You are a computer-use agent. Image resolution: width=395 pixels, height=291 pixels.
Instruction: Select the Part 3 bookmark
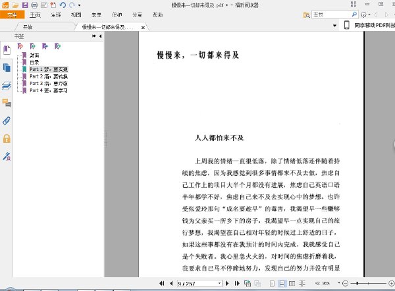tap(49, 84)
